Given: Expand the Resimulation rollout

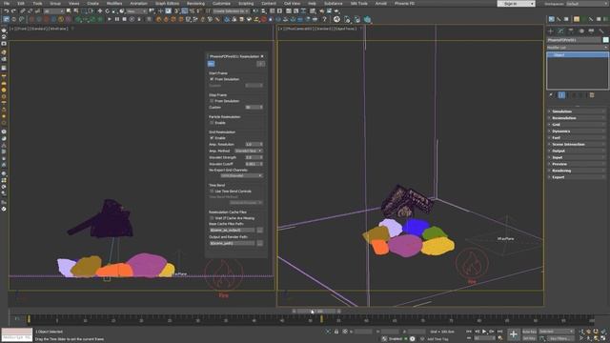Looking at the screenshot, I should pos(578,118).
